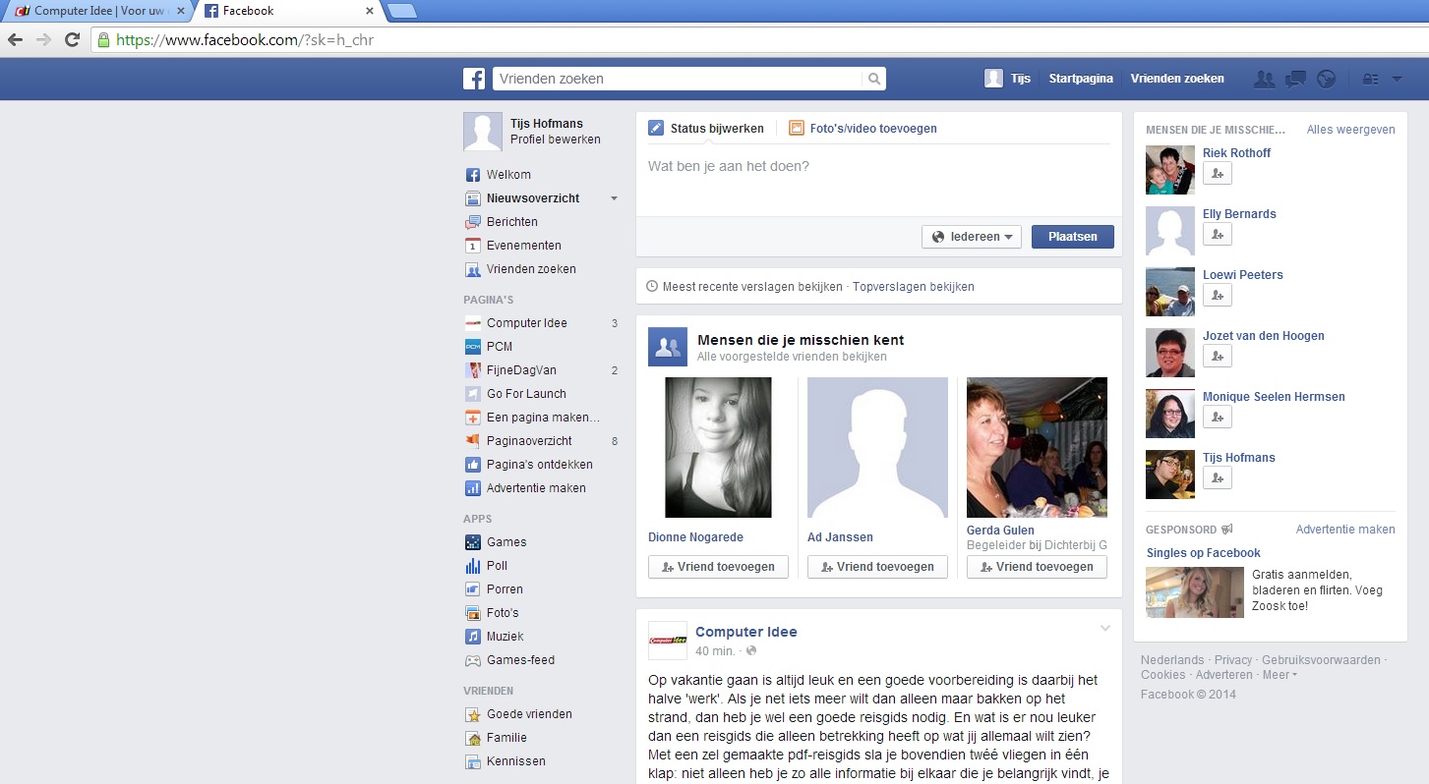Add Riek Rothoff friend icon button

pos(1218,174)
